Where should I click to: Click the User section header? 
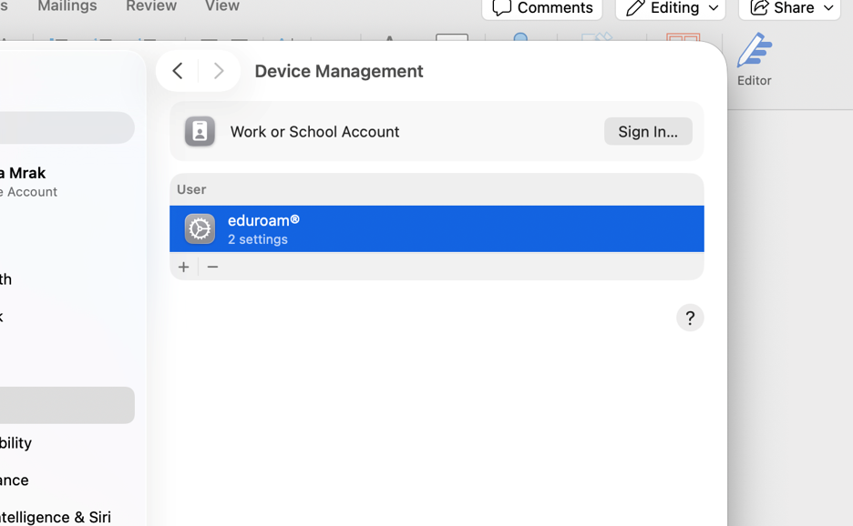click(191, 189)
